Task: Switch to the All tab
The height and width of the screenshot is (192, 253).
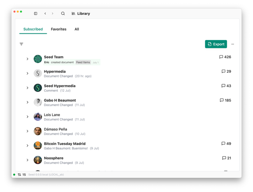Action: coord(77,29)
